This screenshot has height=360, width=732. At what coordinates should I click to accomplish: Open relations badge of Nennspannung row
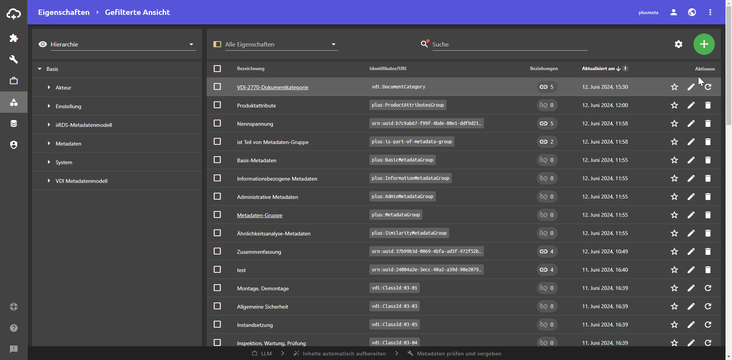tap(547, 123)
